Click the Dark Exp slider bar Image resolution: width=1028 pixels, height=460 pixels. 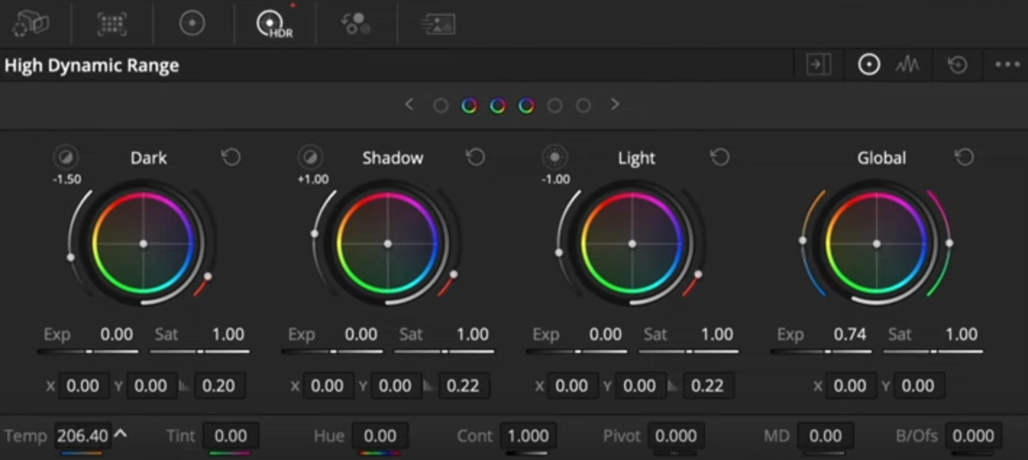click(88, 352)
